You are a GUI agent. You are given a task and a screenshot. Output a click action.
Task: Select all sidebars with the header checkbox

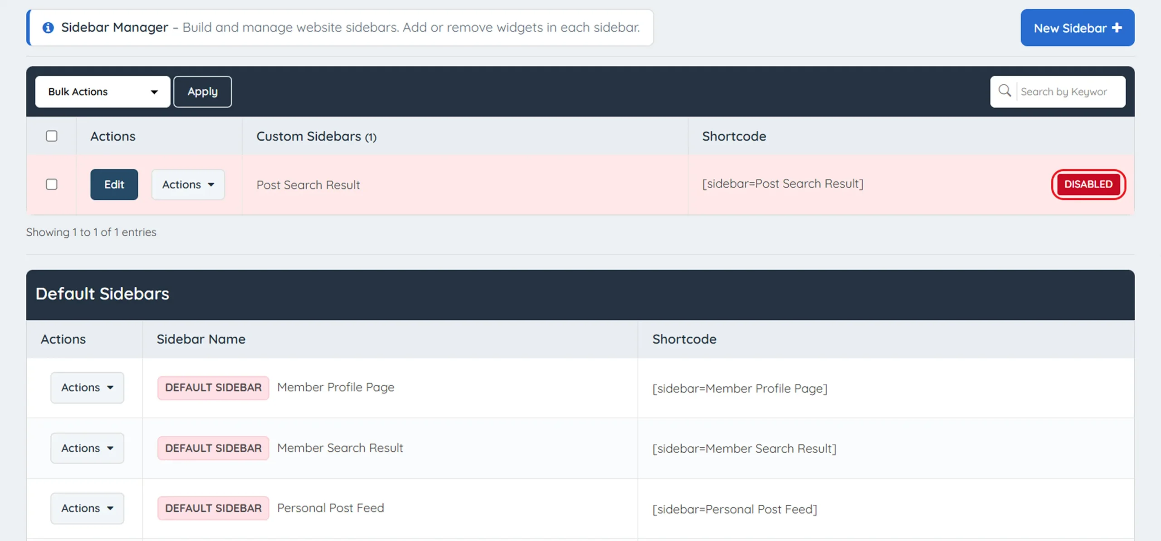point(52,136)
